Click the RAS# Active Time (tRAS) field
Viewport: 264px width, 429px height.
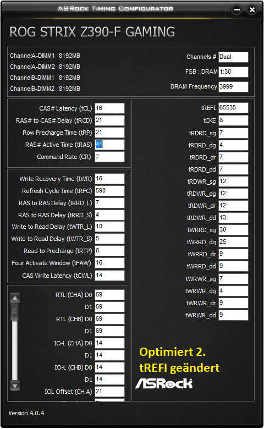click(x=109, y=145)
